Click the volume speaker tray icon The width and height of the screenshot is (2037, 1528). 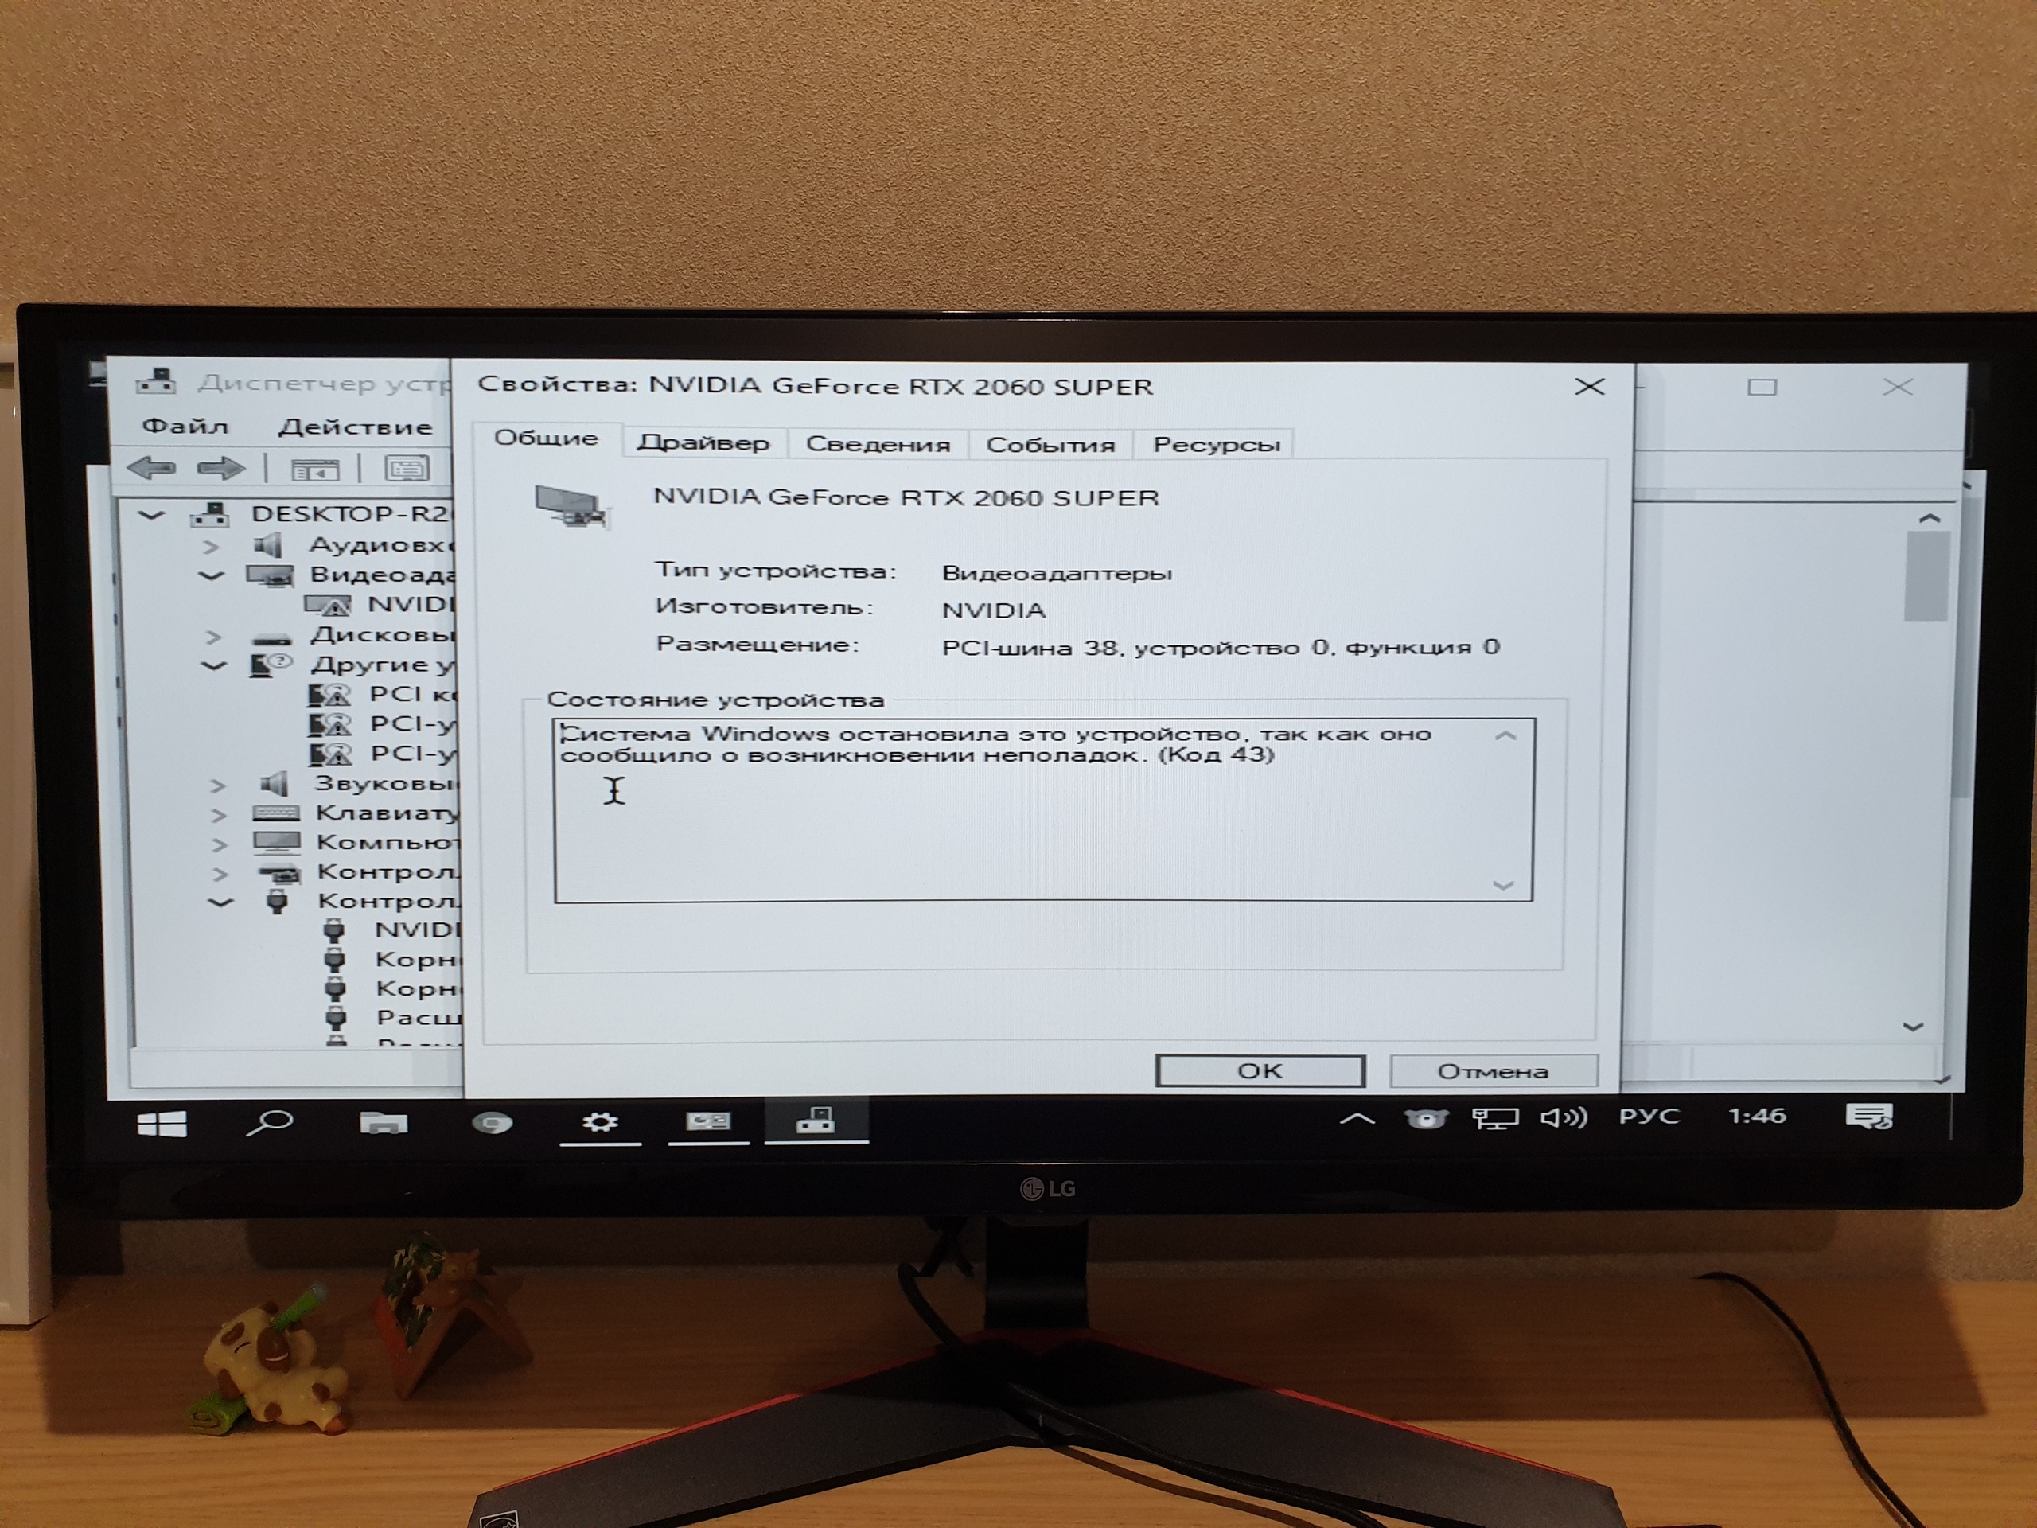[x=1563, y=1118]
